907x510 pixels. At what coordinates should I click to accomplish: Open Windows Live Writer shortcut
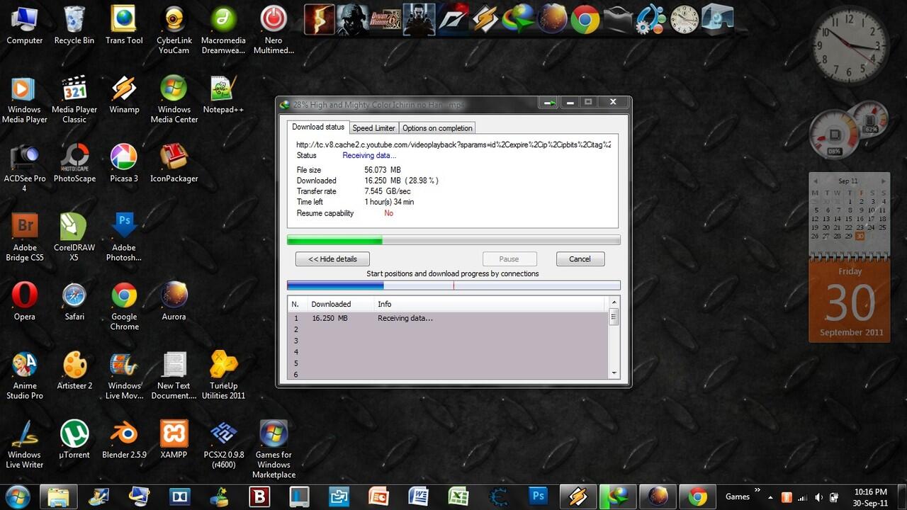pyautogui.click(x=25, y=444)
